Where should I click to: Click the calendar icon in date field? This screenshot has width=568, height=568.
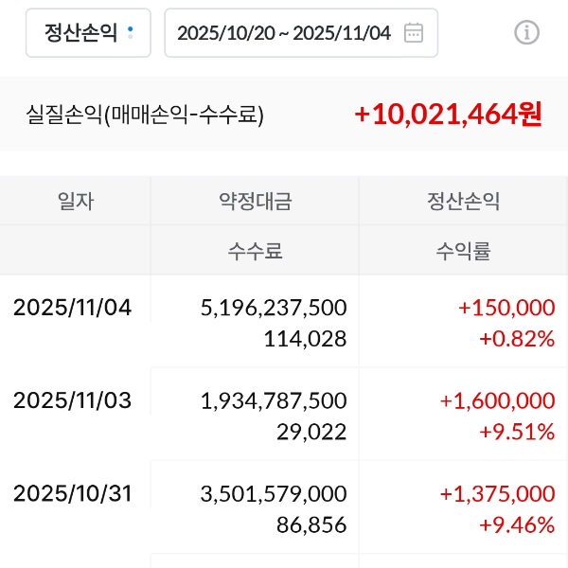pos(413,33)
